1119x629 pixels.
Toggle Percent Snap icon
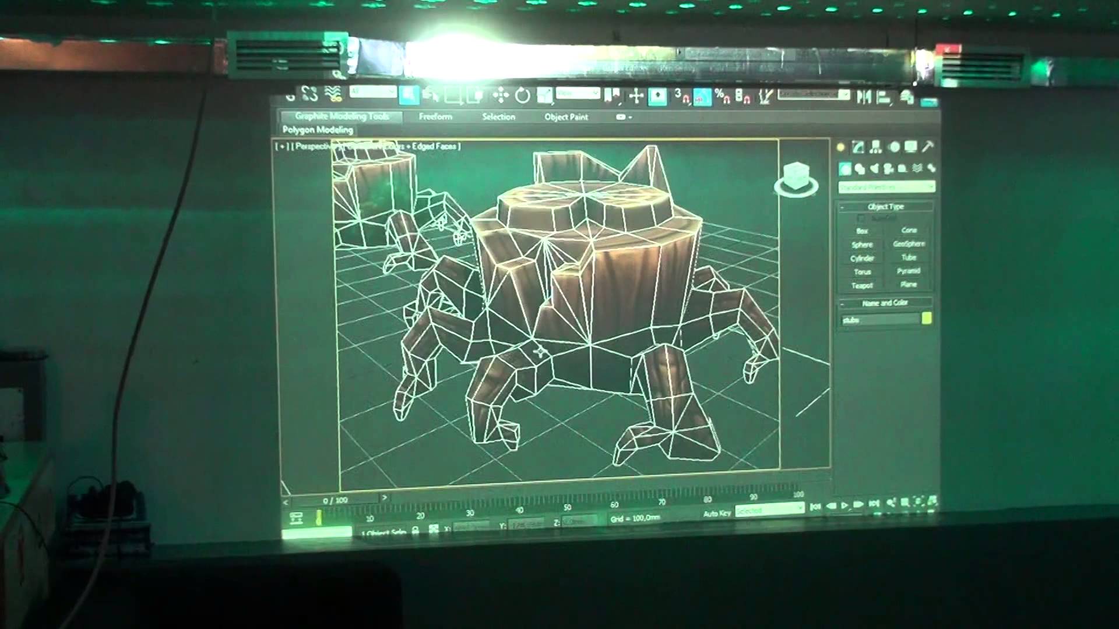pyautogui.click(x=723, y=96)
